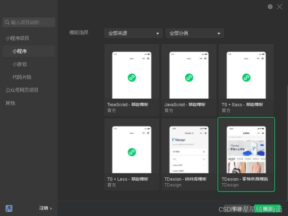
Task: Click the search magnifier icon
Action: click(x=7, y=23)
